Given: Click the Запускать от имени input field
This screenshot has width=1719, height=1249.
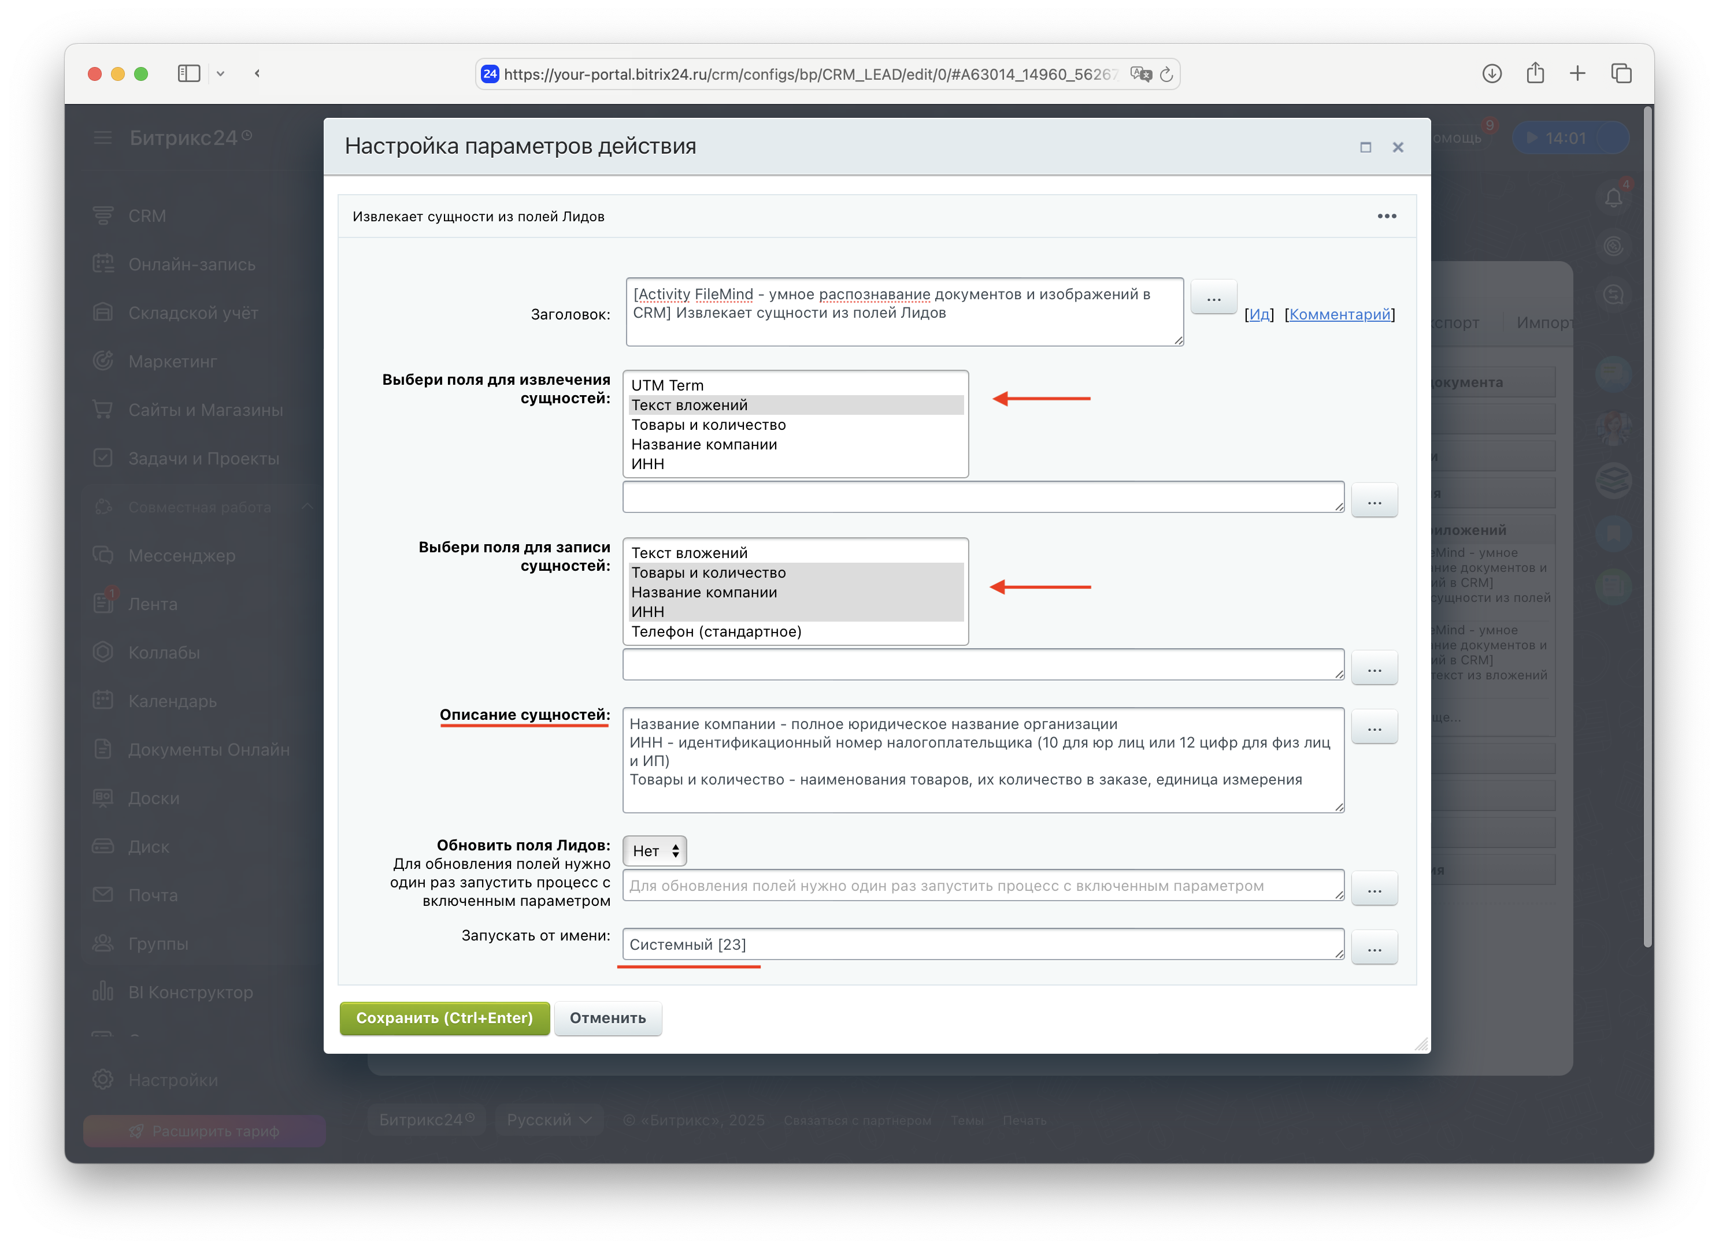Looking at the screenshot, I should click(x=982, y=945).
